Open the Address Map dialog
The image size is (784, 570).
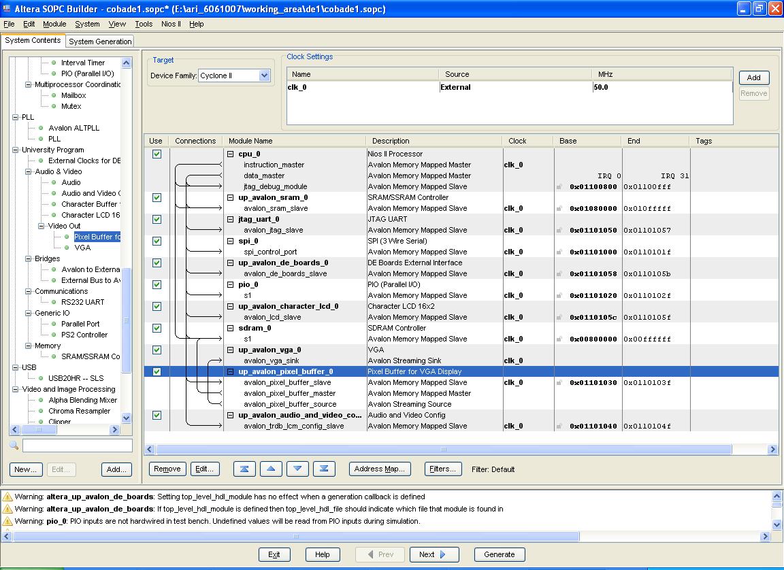coord(380,469)
